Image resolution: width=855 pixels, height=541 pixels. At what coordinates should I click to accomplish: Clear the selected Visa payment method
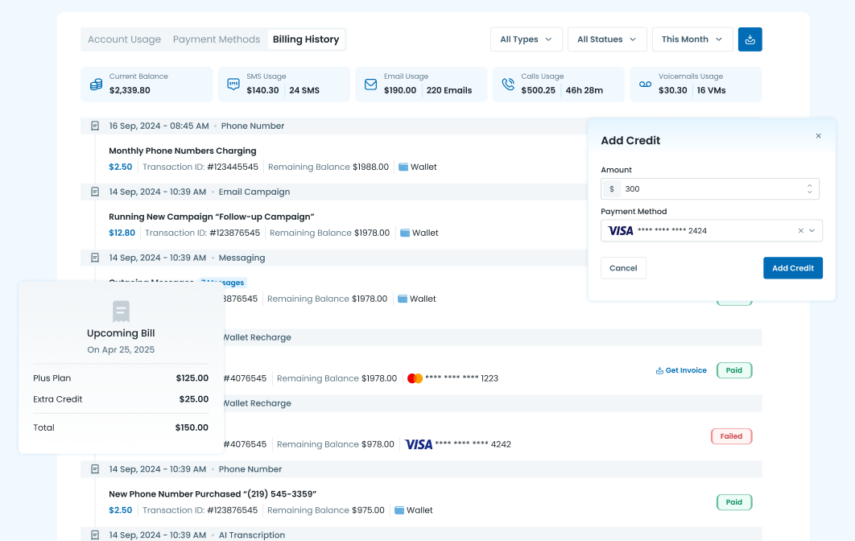800,231
